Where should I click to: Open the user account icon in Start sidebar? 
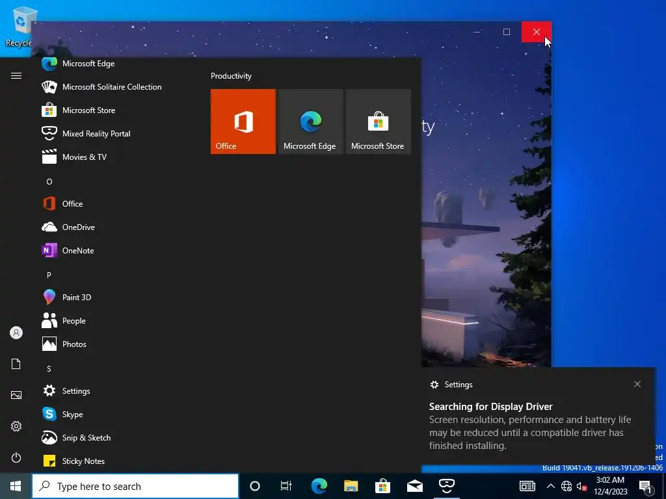click(x=16, y=333)
